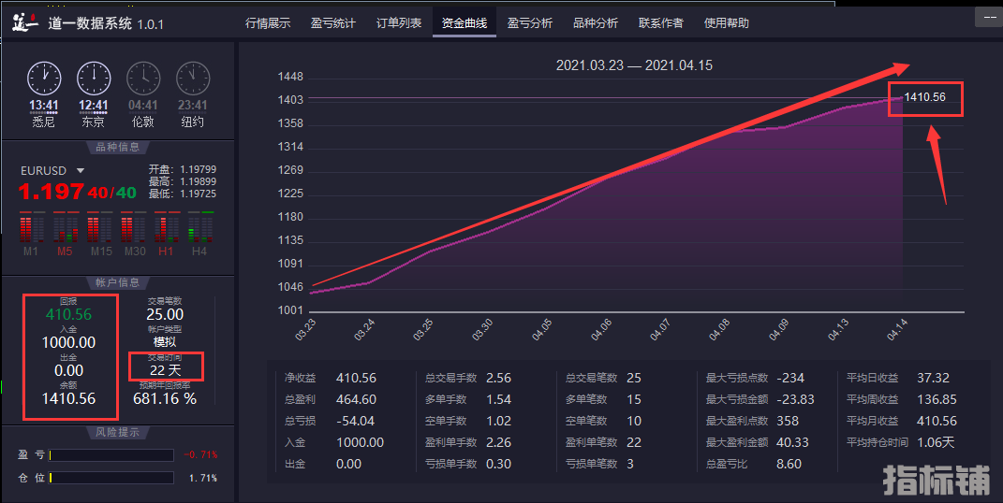Open the 行情展示 tab

click(x=268, y=23)
